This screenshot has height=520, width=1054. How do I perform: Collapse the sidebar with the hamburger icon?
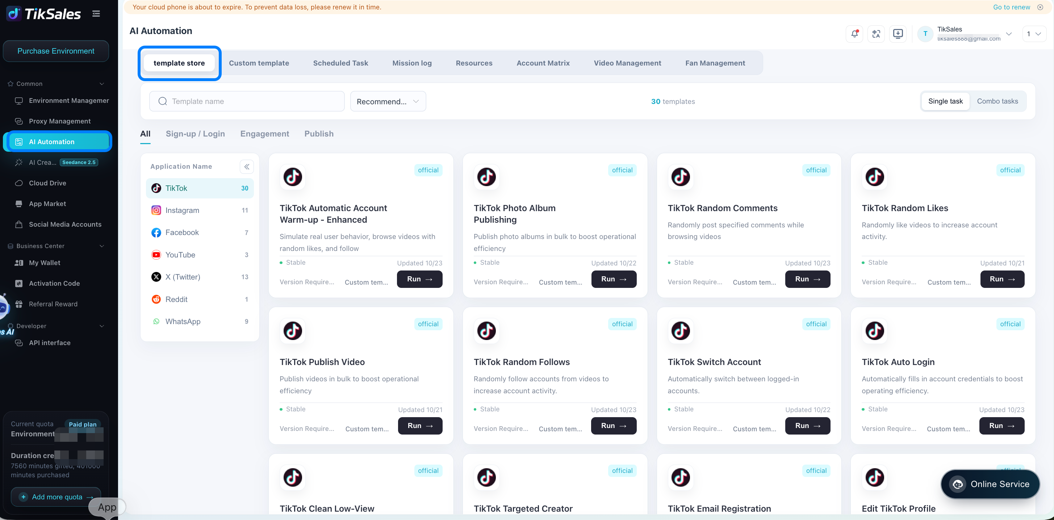[x=96, y=14]
